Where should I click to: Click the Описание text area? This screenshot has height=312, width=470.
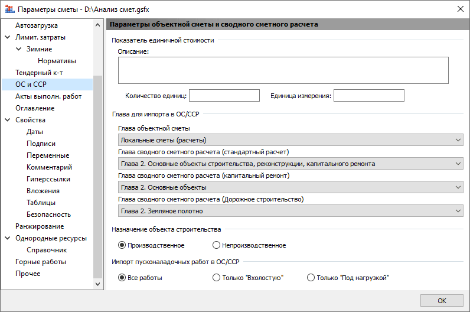(283, 70)
